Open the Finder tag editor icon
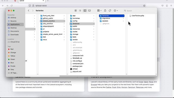The height and width of the screenshot is (98, 174). 110,11
